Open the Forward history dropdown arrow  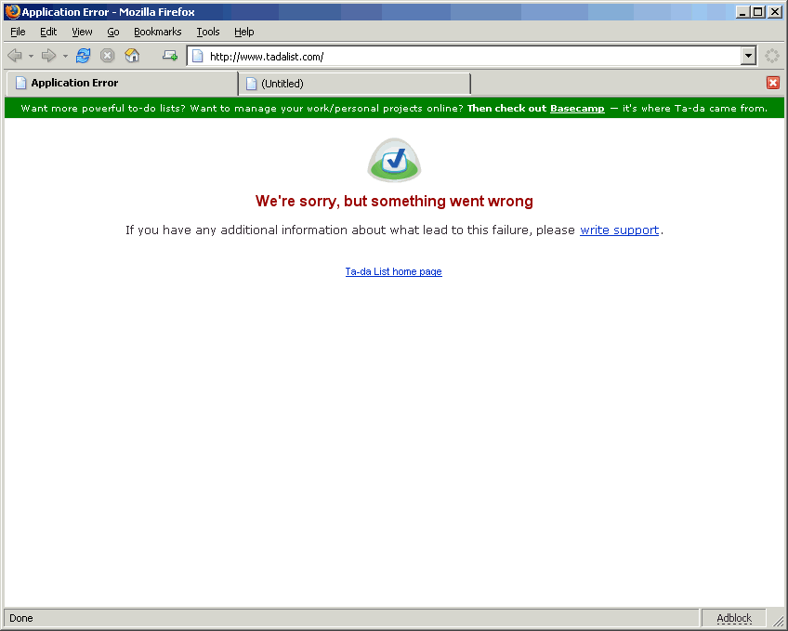[x=65, y=56]
